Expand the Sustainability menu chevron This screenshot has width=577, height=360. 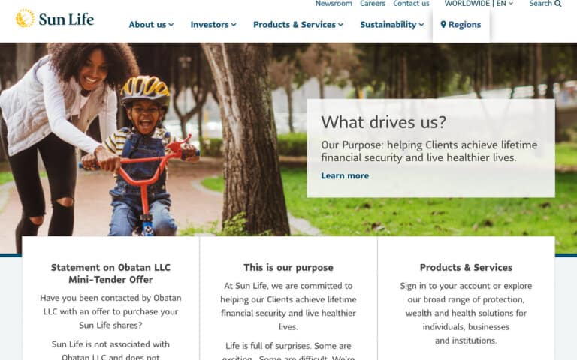(421, 25)
